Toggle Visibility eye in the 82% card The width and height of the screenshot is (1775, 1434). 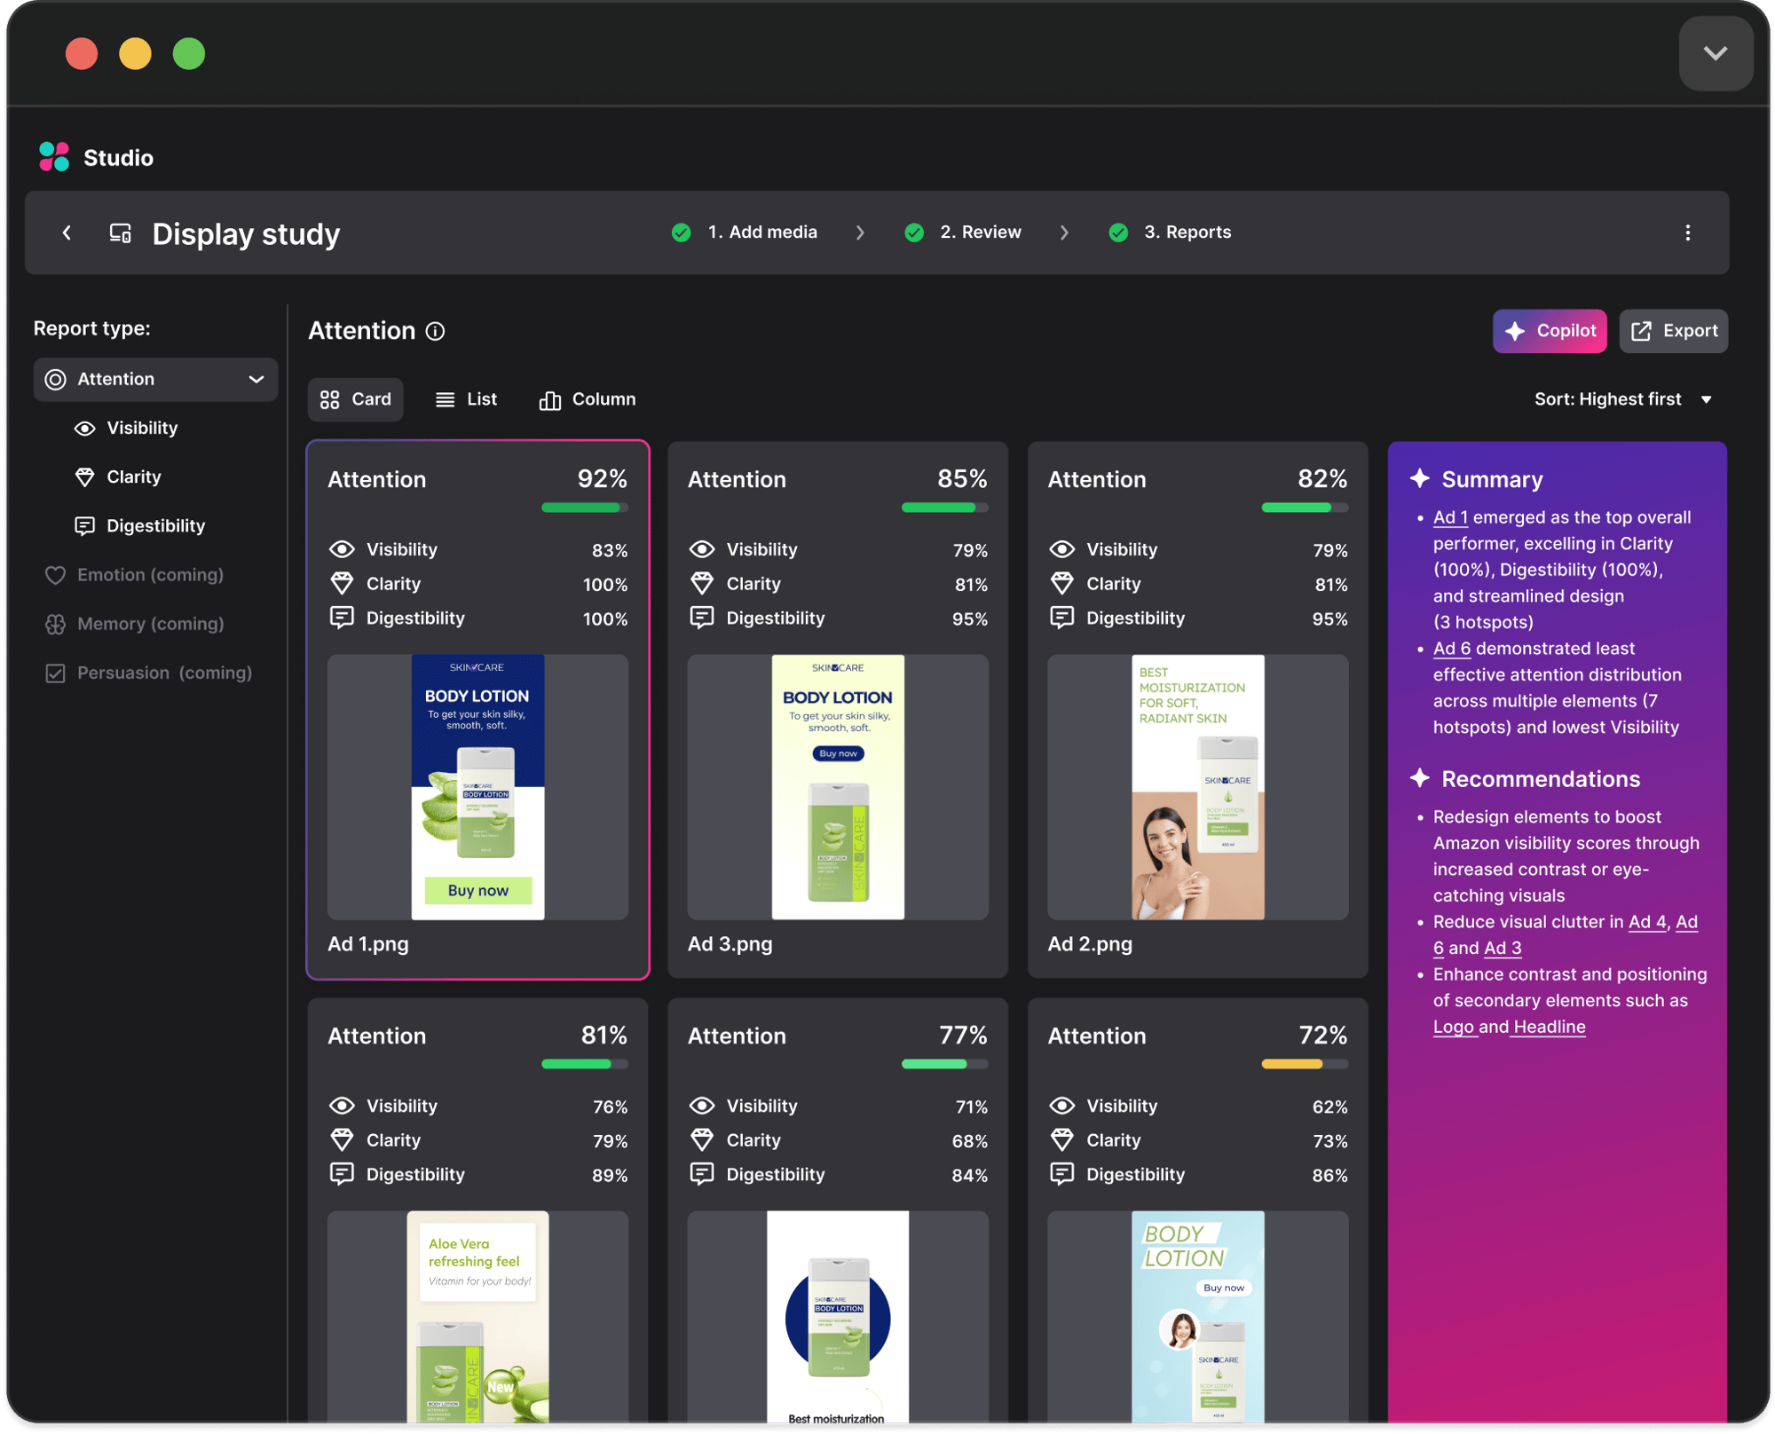pos(1061,549)
